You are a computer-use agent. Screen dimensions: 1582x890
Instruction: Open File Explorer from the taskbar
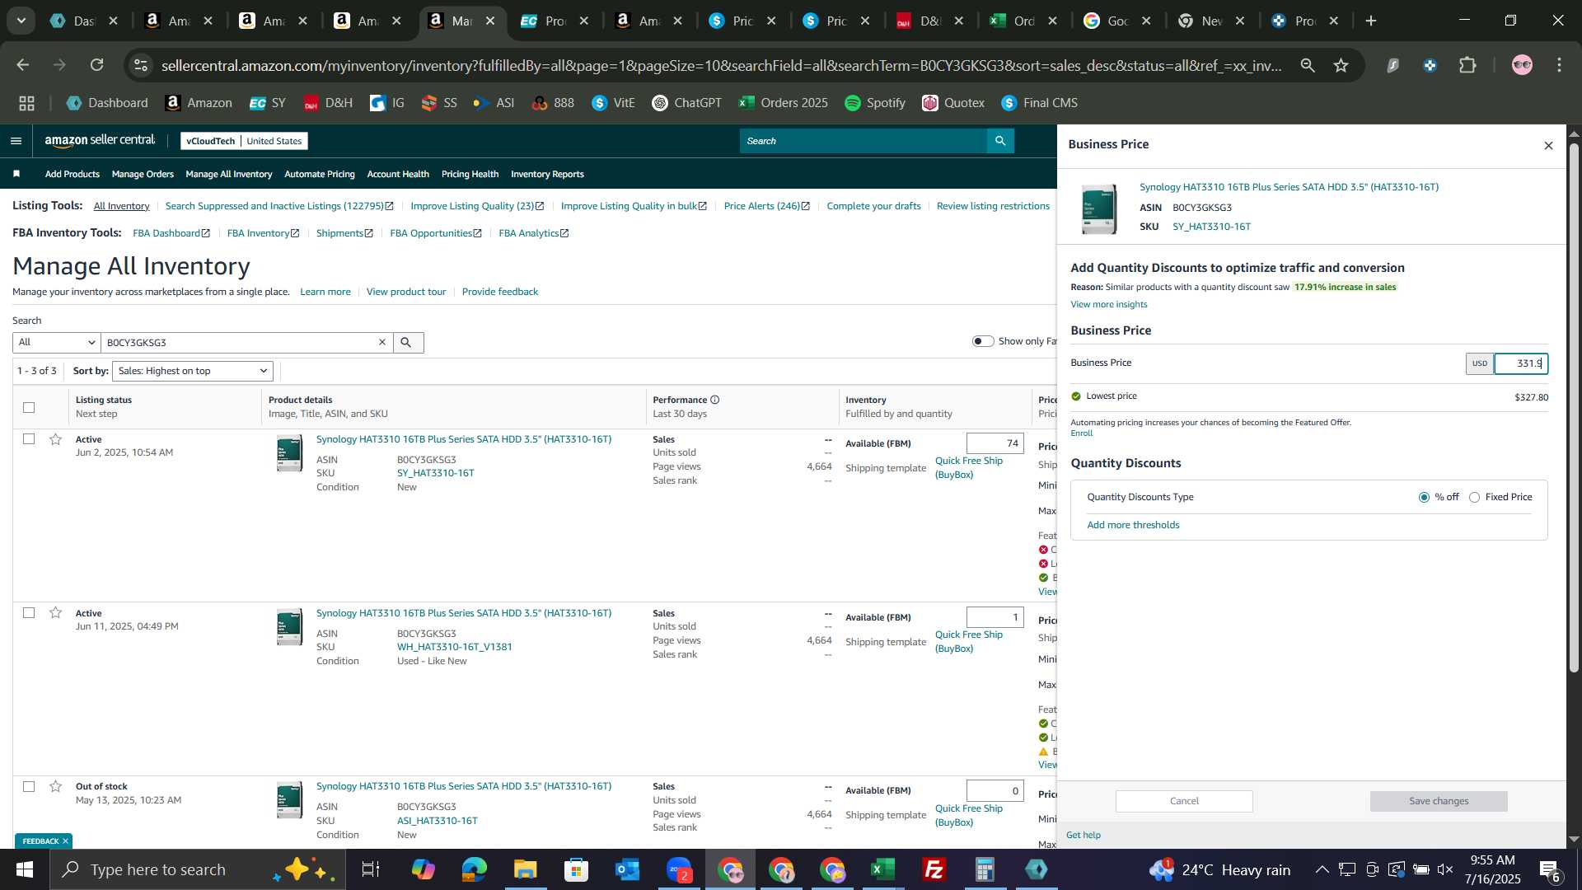click(x=526, y=869)
